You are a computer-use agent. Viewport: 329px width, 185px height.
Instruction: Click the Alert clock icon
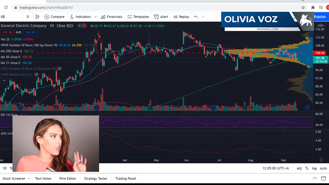156,17
